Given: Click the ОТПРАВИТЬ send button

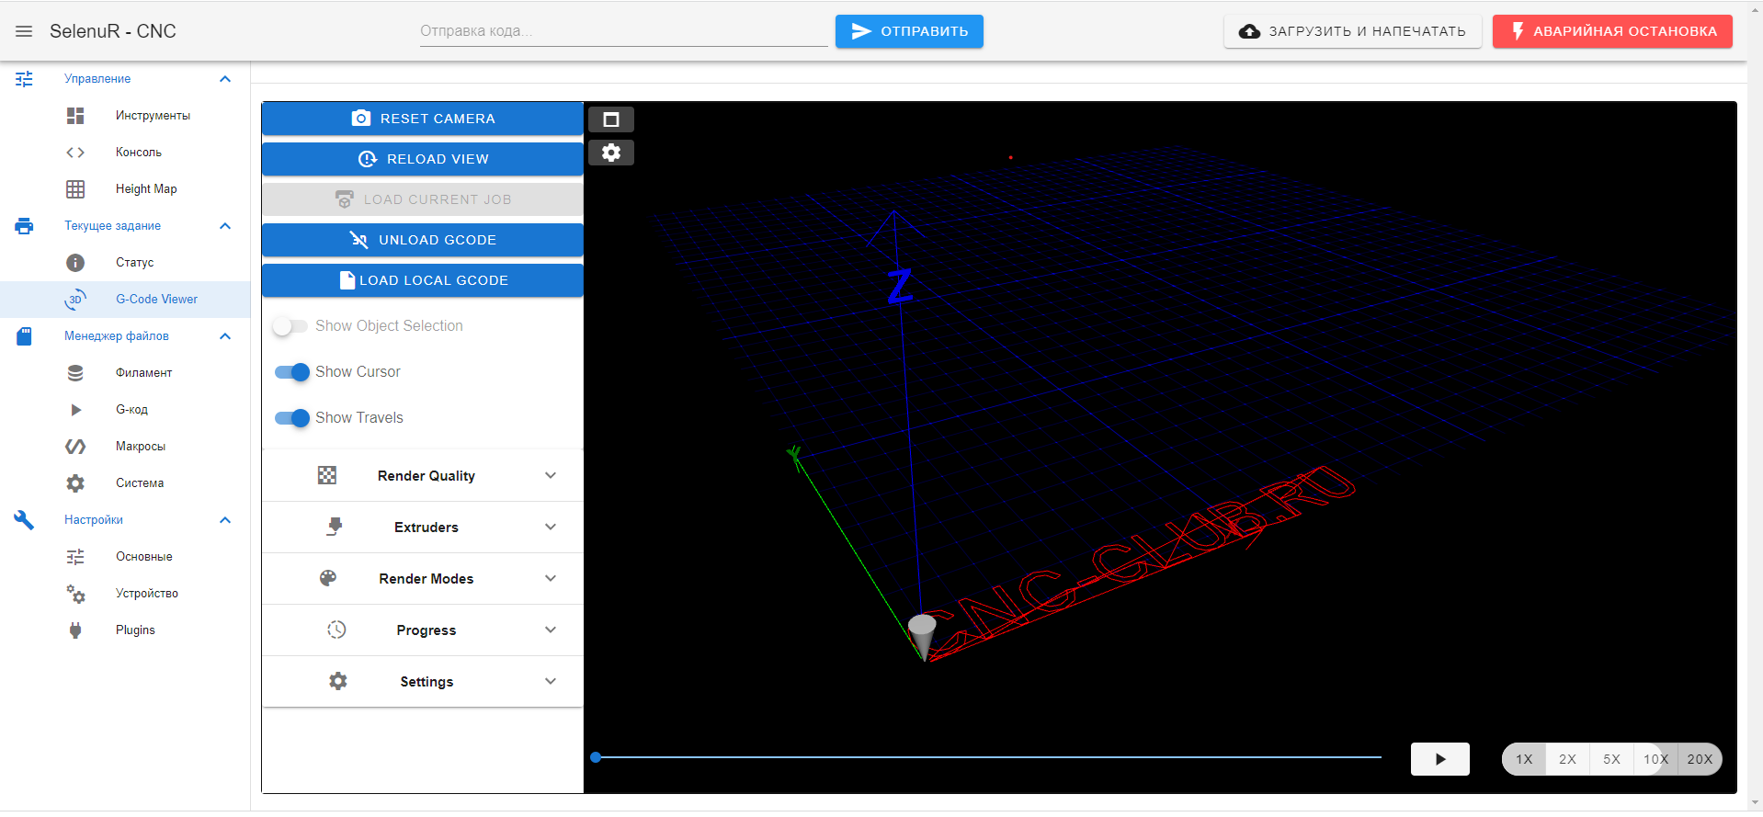Looking at the screenshot, I should pos(909,31).
